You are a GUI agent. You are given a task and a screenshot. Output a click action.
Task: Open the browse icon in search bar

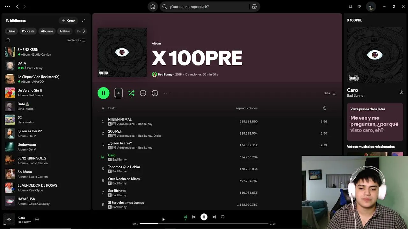pyautogui.click(x=254, y=7)
